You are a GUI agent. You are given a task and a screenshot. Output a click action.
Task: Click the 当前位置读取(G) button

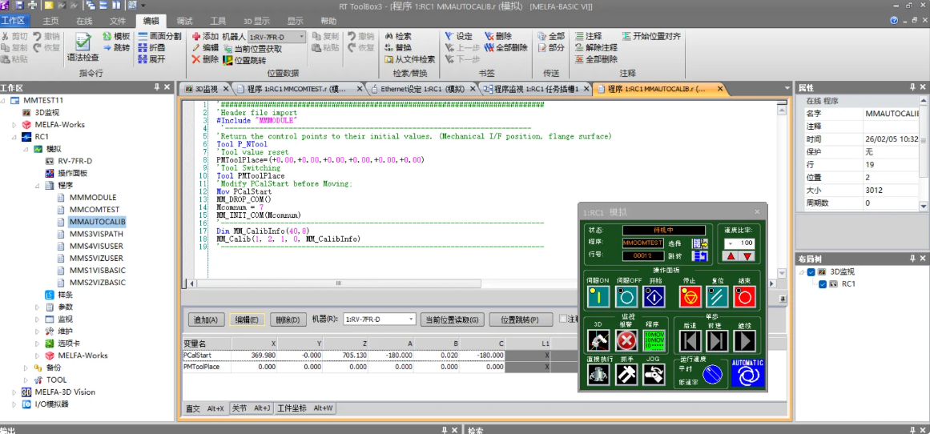tap(453, 319)
